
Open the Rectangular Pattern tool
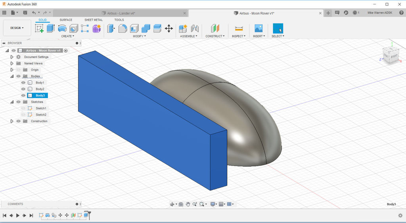[85, 28]
